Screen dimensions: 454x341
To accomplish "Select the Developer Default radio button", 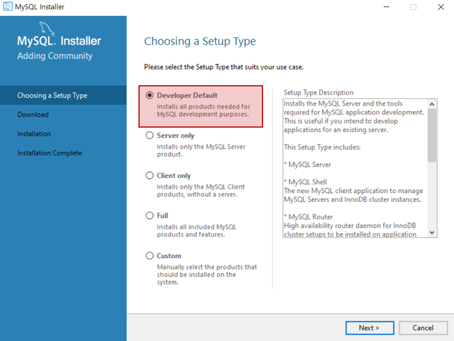I will [x=150, y=95].
